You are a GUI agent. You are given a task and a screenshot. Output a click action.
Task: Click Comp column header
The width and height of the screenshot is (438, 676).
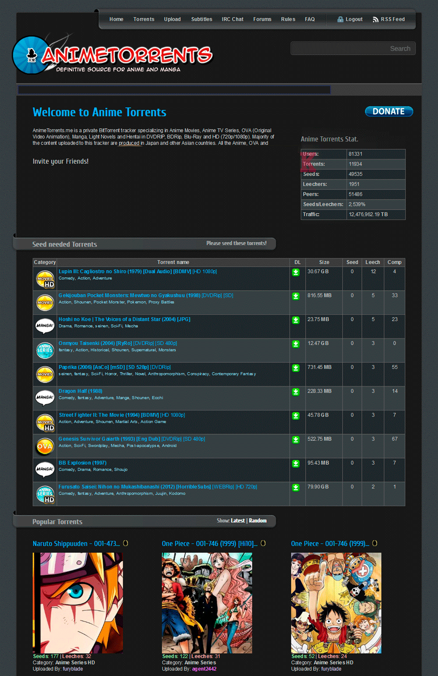click(x=394, y=262)
